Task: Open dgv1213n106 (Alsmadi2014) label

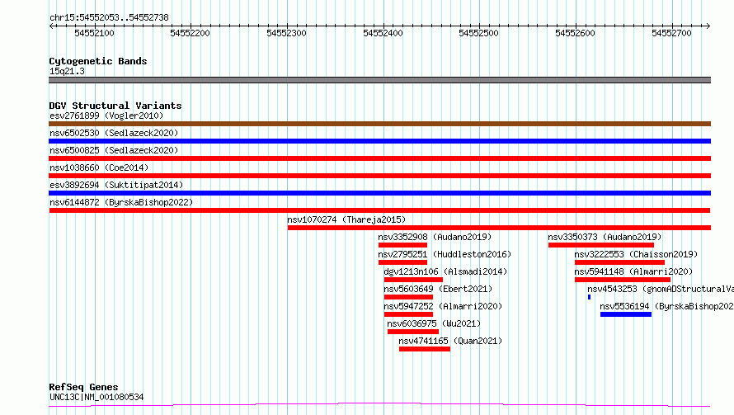Action: 445,271
